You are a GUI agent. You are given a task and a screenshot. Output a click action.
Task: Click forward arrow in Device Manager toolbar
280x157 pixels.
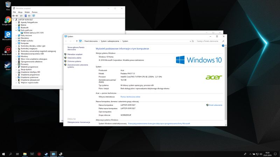point(16,16)
